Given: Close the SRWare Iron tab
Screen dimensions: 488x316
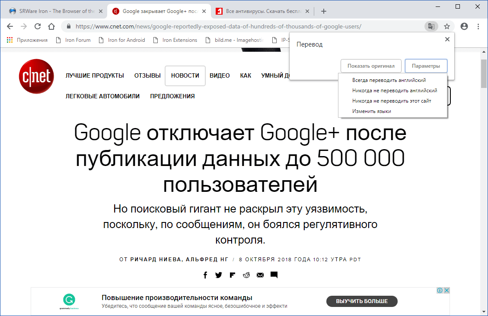Looking at the screenshot, I should tap(101, 11).
